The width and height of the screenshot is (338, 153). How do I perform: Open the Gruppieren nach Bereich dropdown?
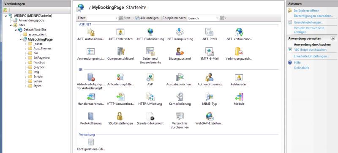point(203,18)
